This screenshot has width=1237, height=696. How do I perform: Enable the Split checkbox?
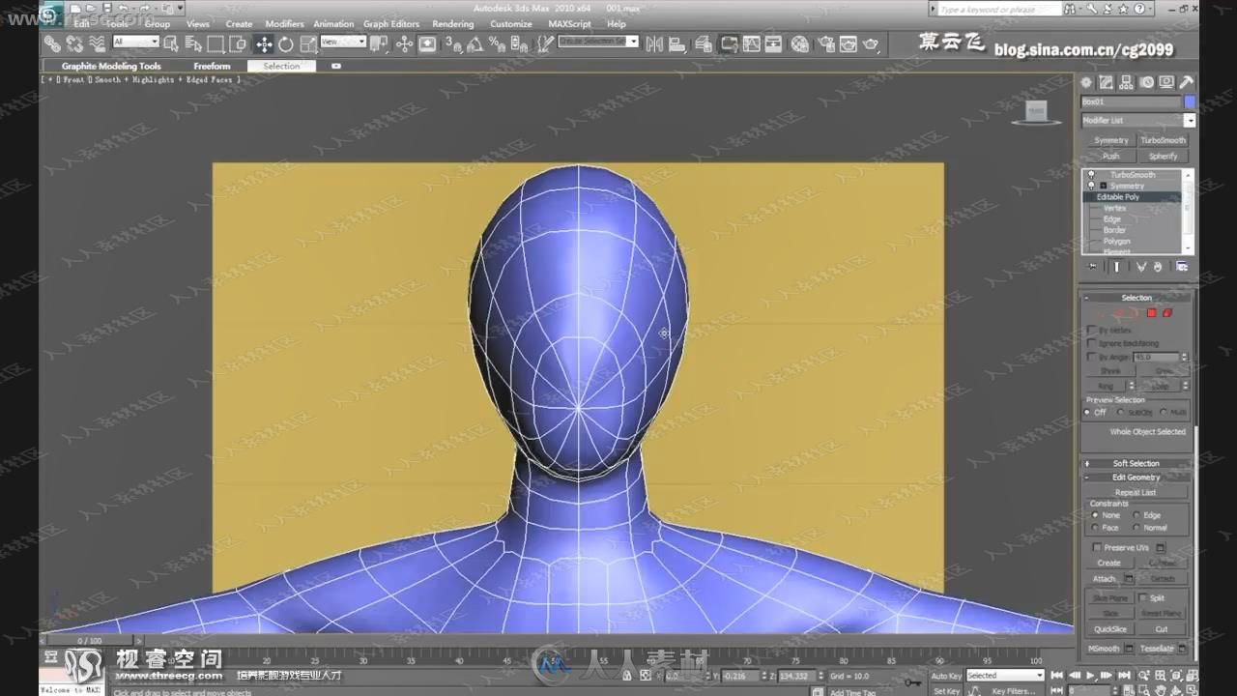[1142, 598]
